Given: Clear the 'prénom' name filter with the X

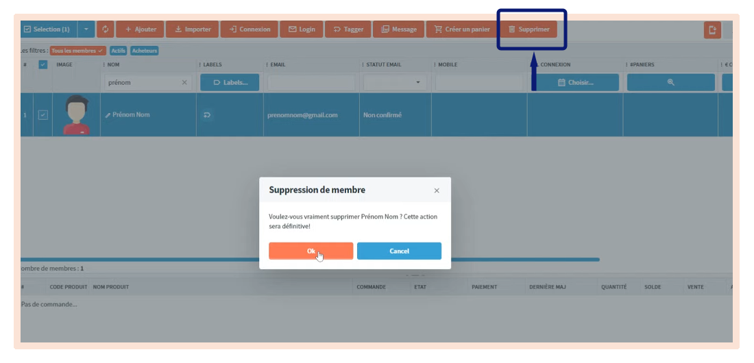Looking at the screenshot, I should point(184,82).
